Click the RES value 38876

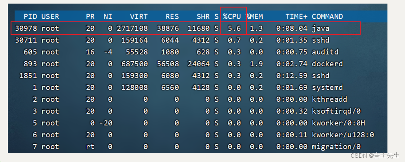point(168,28)
